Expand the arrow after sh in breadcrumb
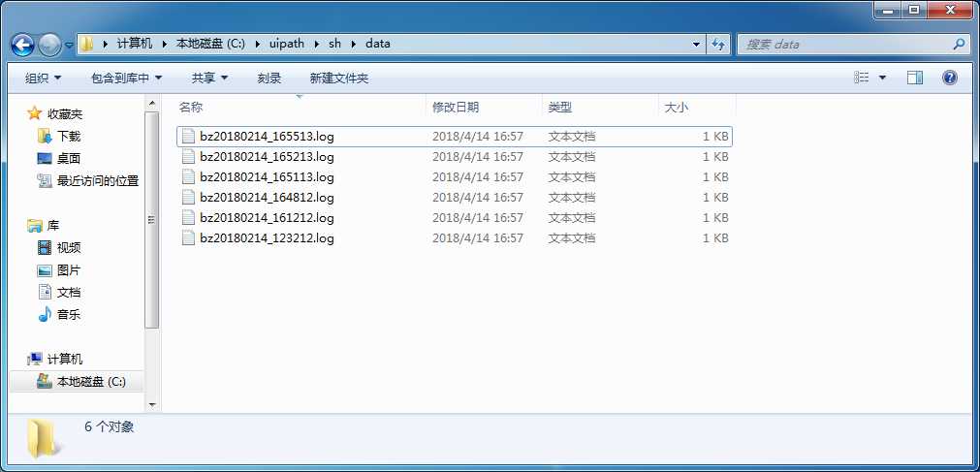Screen dimensions: 980x472 point(354,44)
